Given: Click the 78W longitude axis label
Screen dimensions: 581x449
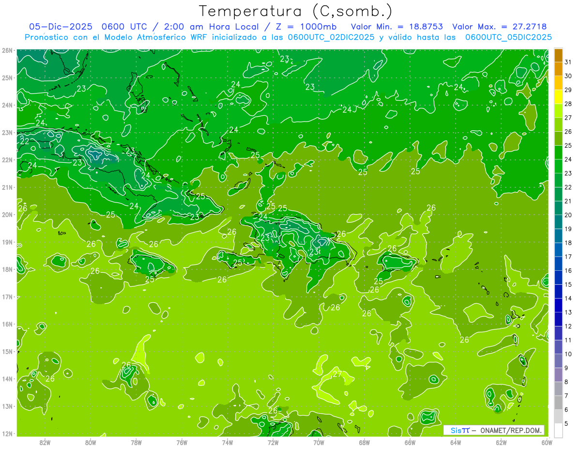Looking at the screenshot, I should [136, 442].
